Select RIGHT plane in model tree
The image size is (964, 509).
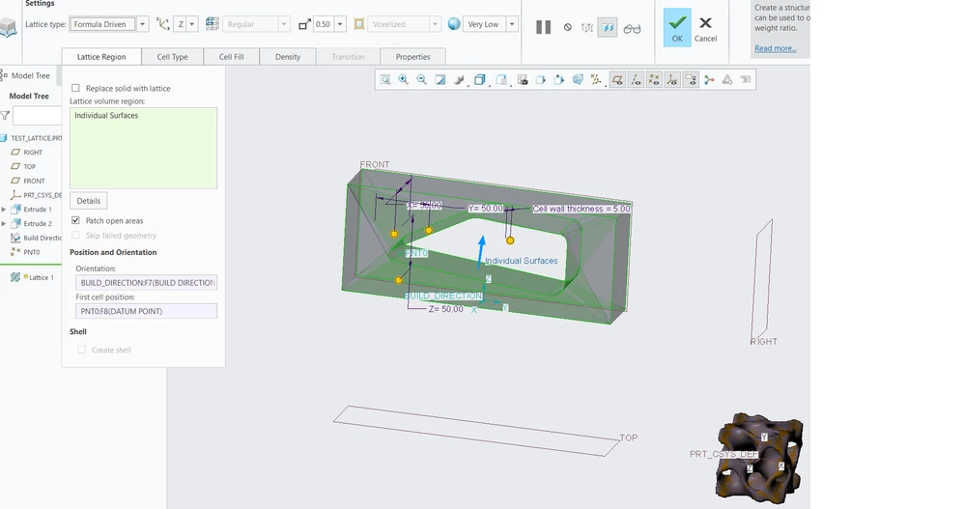click(33, 152)
